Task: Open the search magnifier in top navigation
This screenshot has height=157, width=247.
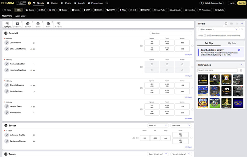Action: point(107,3)
